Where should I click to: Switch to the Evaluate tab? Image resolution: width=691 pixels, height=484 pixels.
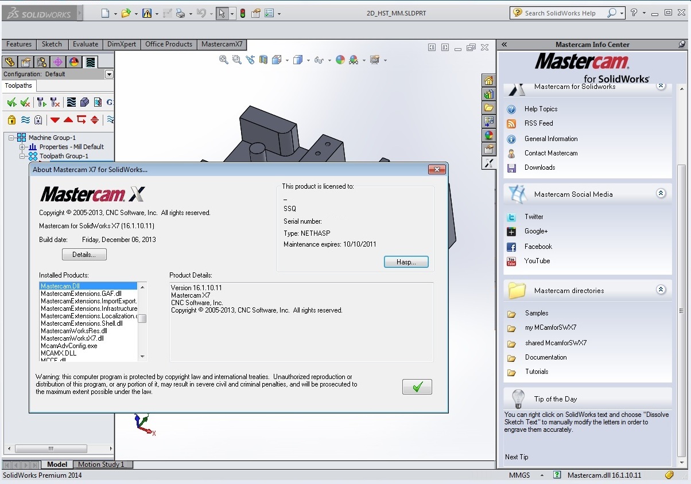point(86,44)
